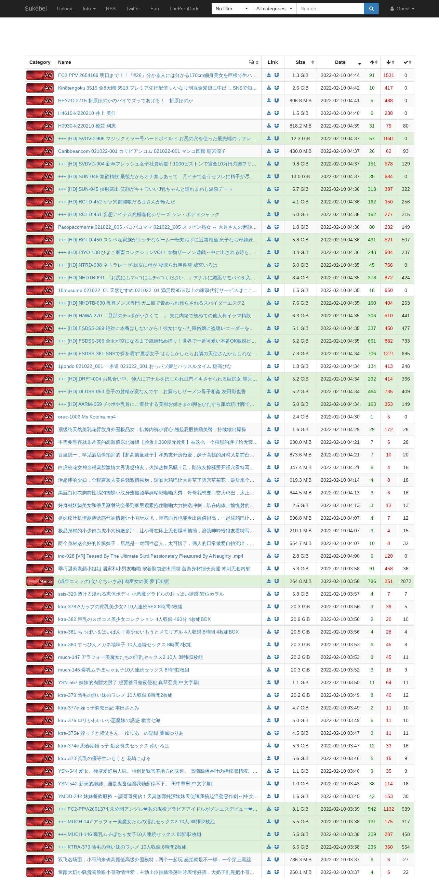Download torrent for Caribbeancom 021022-001
Image resolution: width=439 pixels, height=878 pixels.
coord(269,151)
